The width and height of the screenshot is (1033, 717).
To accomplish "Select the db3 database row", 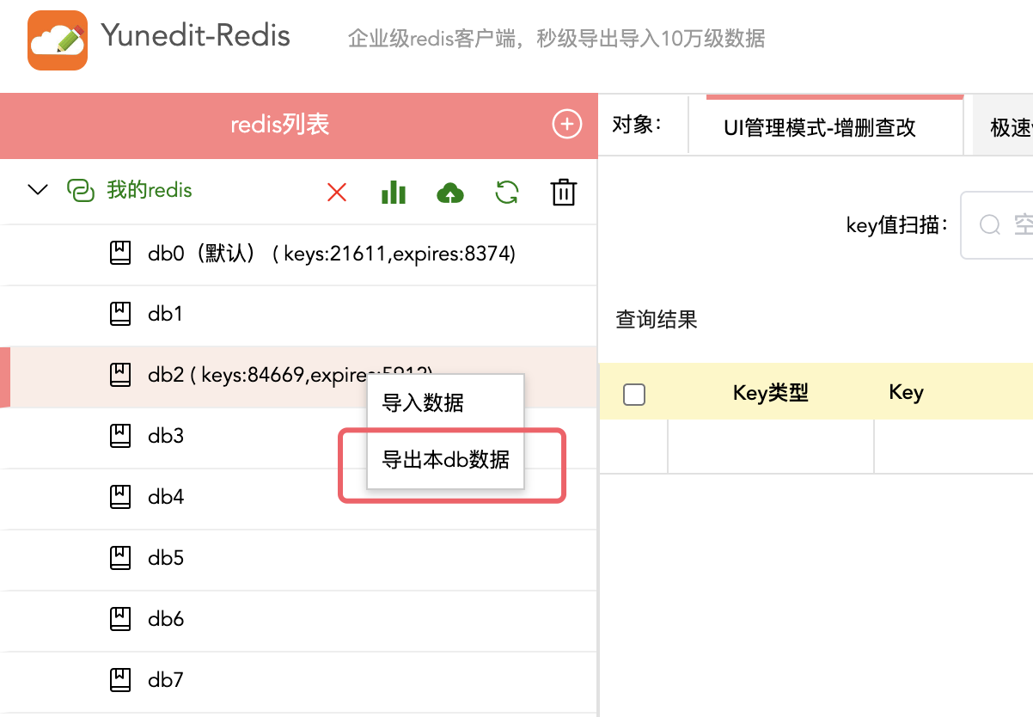I will pos(298,437).
